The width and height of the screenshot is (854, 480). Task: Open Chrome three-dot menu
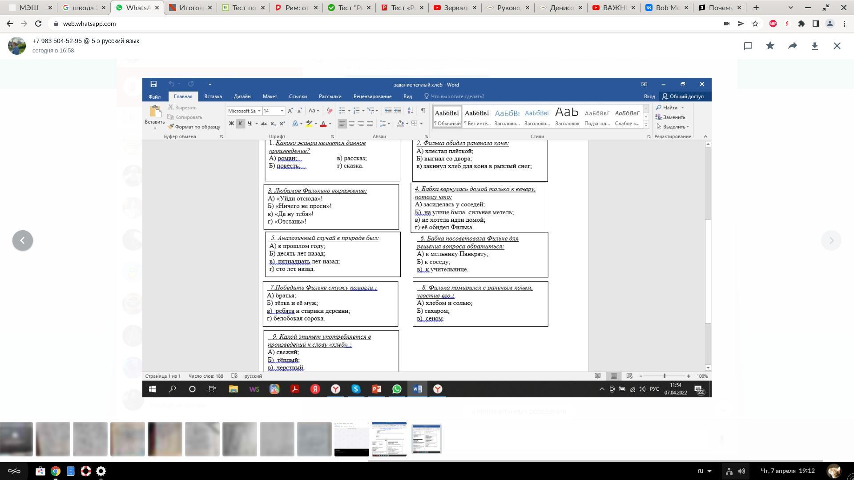pos(844,24)
